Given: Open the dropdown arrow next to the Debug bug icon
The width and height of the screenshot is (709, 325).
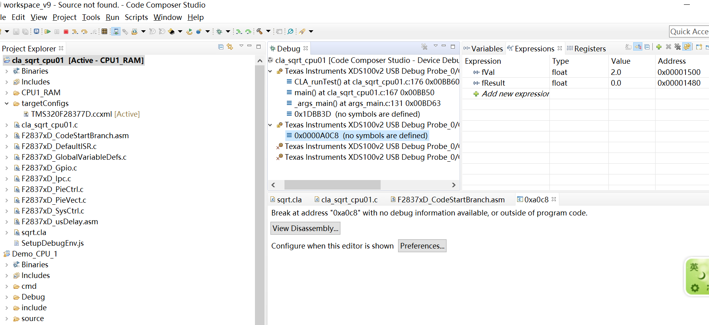Looking at the screenshot, I should (x=228, y=31).
